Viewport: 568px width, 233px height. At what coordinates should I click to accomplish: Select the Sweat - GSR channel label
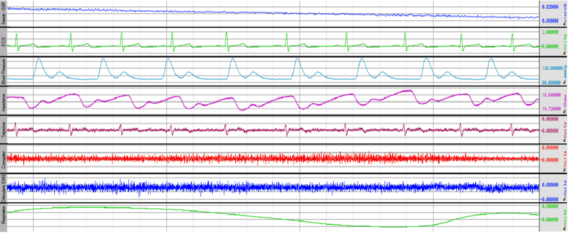3,14
